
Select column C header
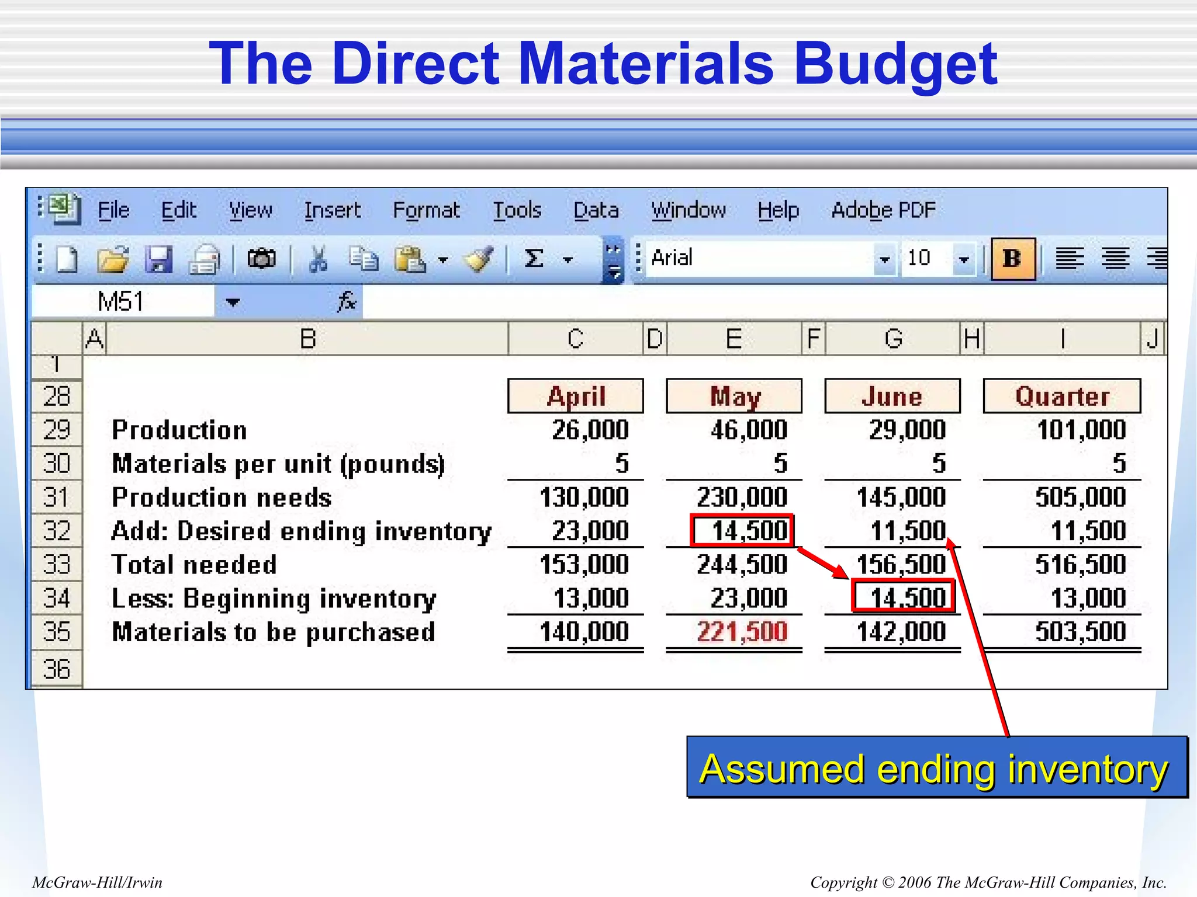click(x=576, y=339)
